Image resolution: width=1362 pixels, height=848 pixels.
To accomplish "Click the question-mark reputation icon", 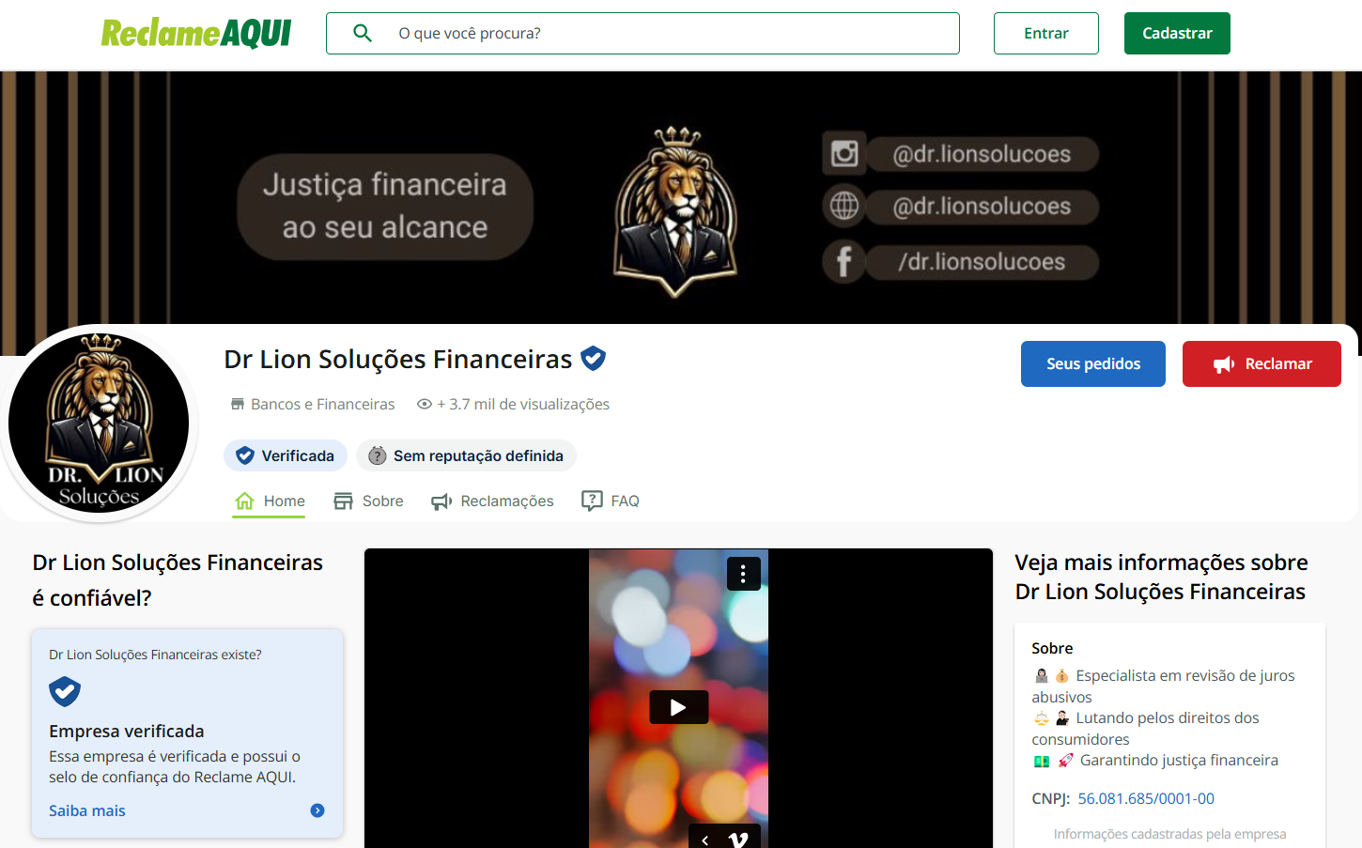I will [378, 455].
